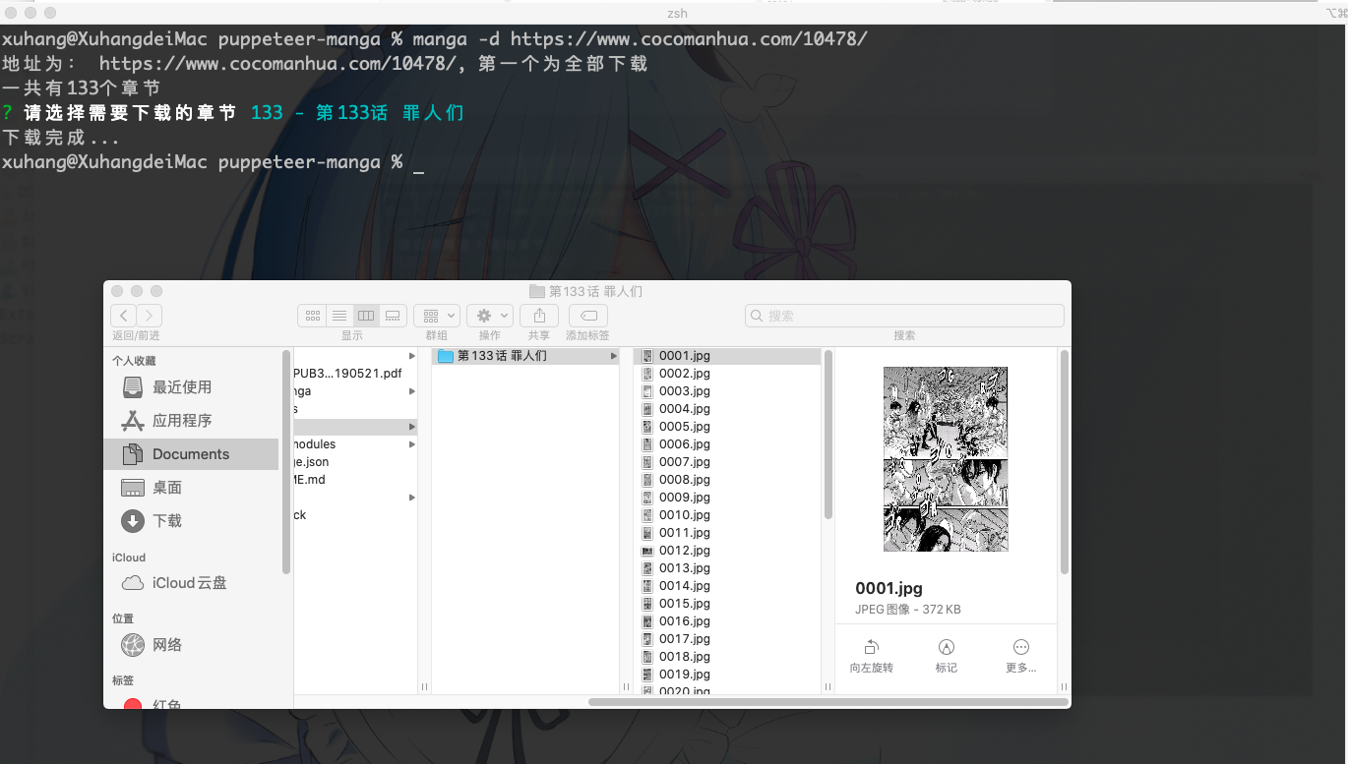Click the 0012.jpg file icon

coord(646,551)
